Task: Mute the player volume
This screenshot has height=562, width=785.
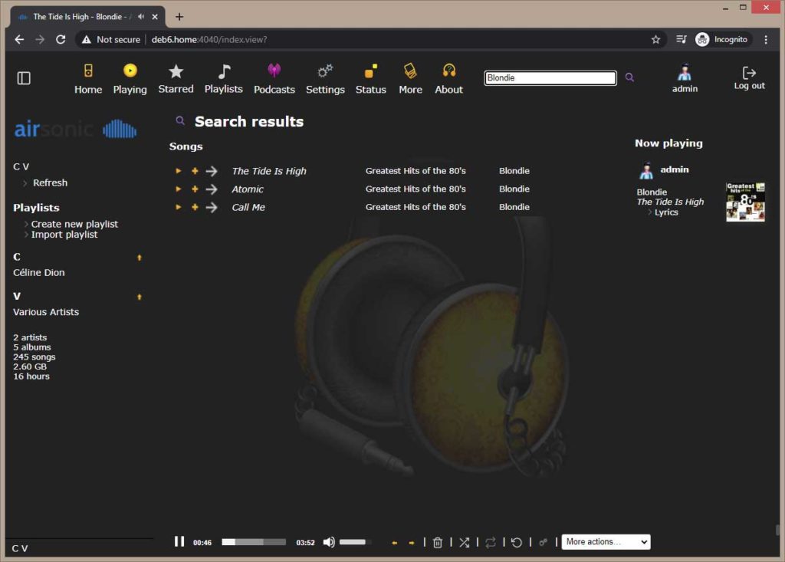Action: [329, 542]
